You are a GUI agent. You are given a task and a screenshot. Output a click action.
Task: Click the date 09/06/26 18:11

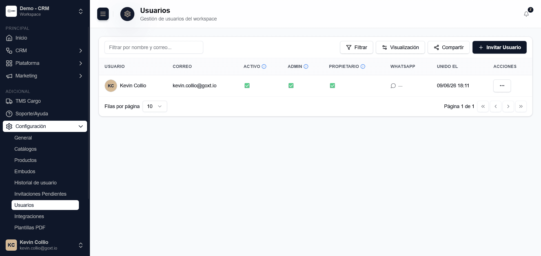pyautogui.click(x=453, y=86)
